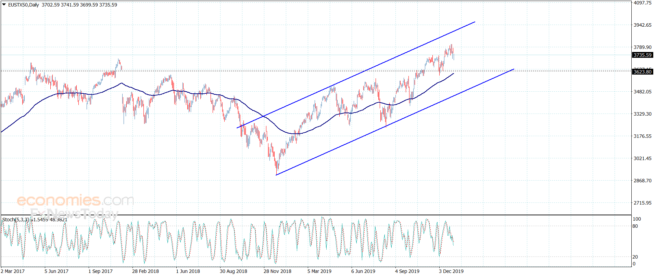The width and height of the screenshot is (656, 276).
Task: Click the 3 Dec 2019 date label
Action: click(x=451, y=271)
